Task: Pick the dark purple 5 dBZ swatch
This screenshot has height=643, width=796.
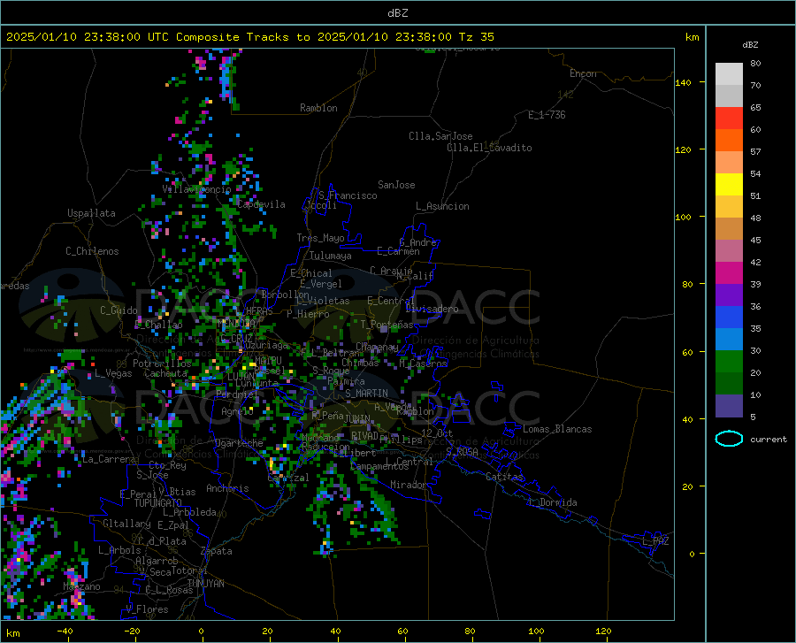Action: [729, 406]
